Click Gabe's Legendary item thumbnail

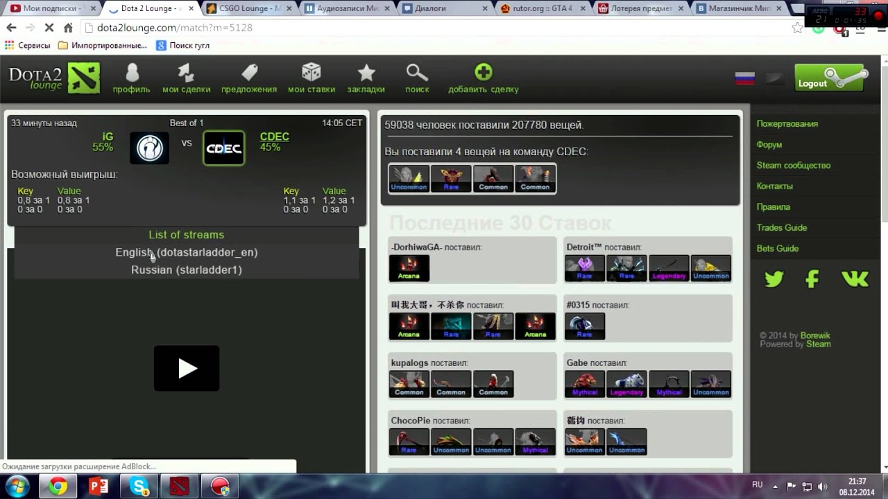pos(626,385)
